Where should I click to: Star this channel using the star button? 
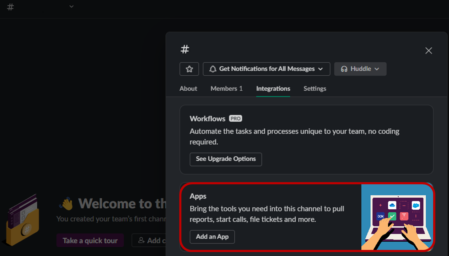tap(189, 69)
